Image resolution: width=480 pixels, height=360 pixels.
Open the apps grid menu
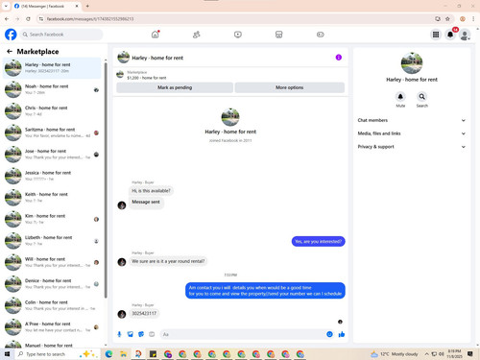(x=436, y=35)
